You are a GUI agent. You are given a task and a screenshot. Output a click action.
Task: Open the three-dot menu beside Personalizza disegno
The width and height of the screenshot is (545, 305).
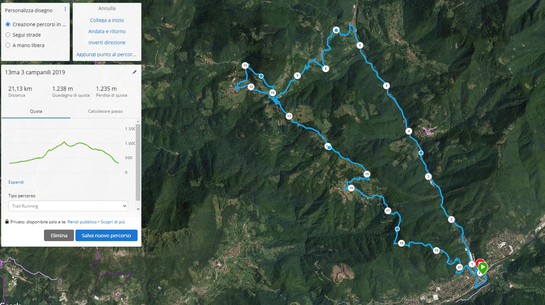coord(65,9)
